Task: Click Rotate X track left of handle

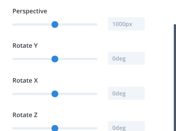Action: 32,94
